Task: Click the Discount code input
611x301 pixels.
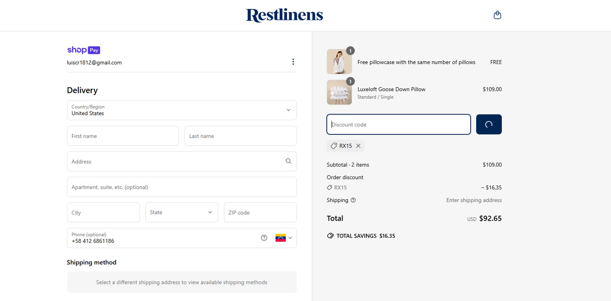Action: [399, 124]
